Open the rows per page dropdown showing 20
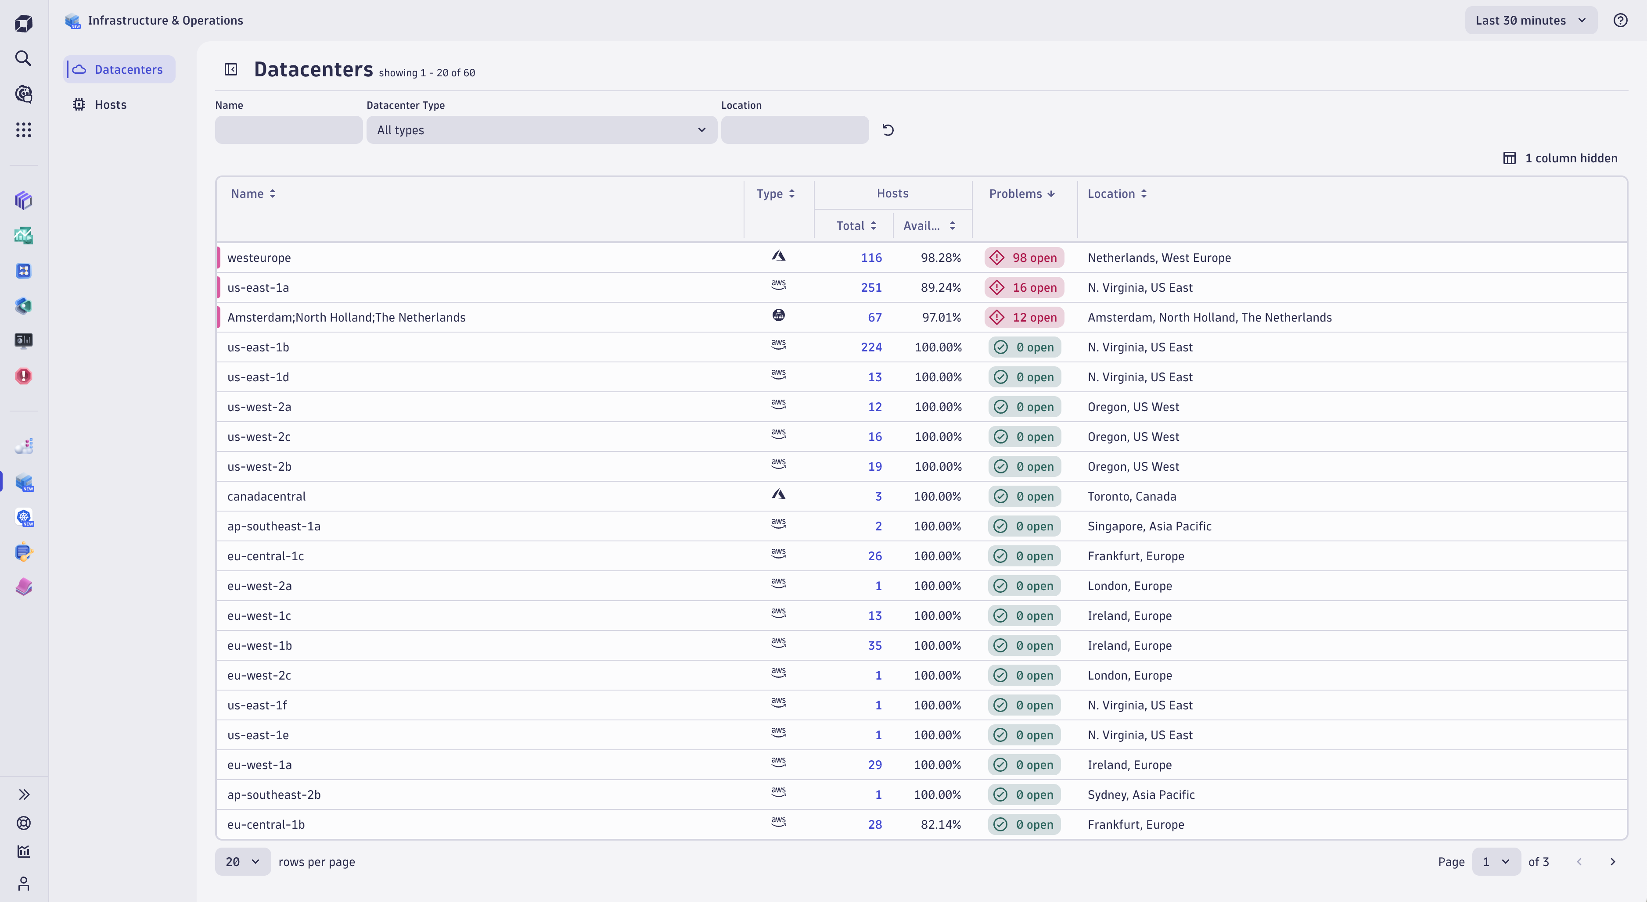The height and width of the screenshot is (902, 1647). coord(242,861)
